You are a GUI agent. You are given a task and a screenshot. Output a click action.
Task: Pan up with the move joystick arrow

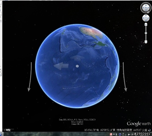[x=146, y=16]
